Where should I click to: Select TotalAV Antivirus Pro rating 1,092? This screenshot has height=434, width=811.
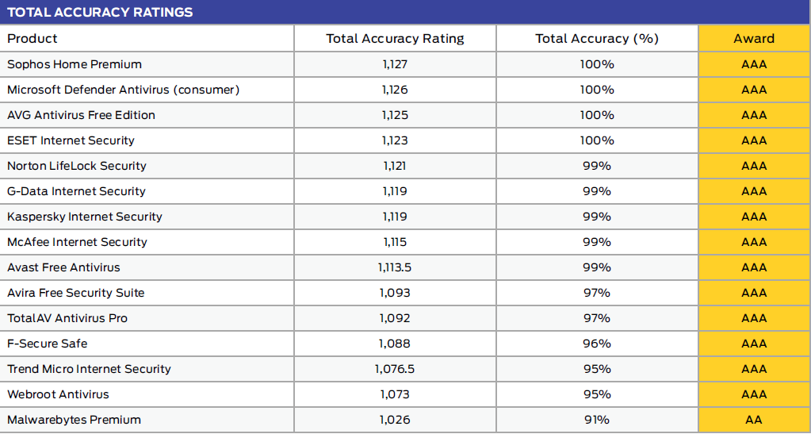[x=395, y=318]
